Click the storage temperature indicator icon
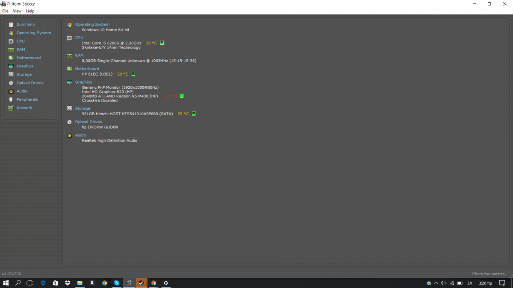The width and height of the screenshot is (513, 288). (x=194, y=113)
